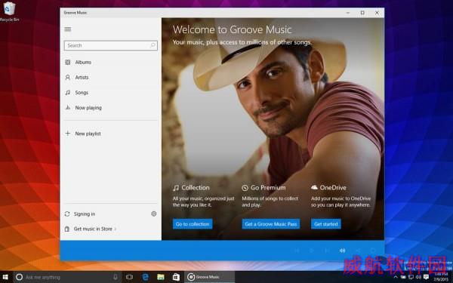Launch Microsoft Edge from taskbar
This screenshot has width=453, height=283.
tap(145, 277)
